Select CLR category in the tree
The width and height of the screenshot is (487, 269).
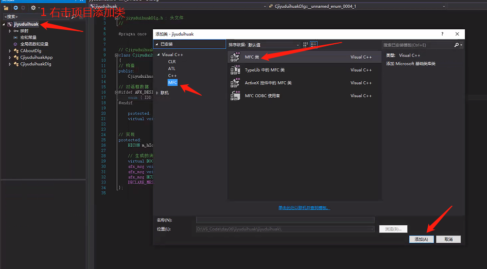[x=172, y=62]
